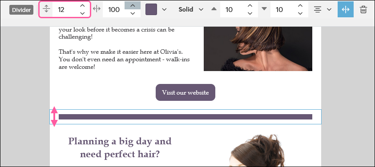The height and width of the screenshot is (167, 375).
Task: Increase divider width with up arrow
Action: pyautogui.click(x=133, y=5)
